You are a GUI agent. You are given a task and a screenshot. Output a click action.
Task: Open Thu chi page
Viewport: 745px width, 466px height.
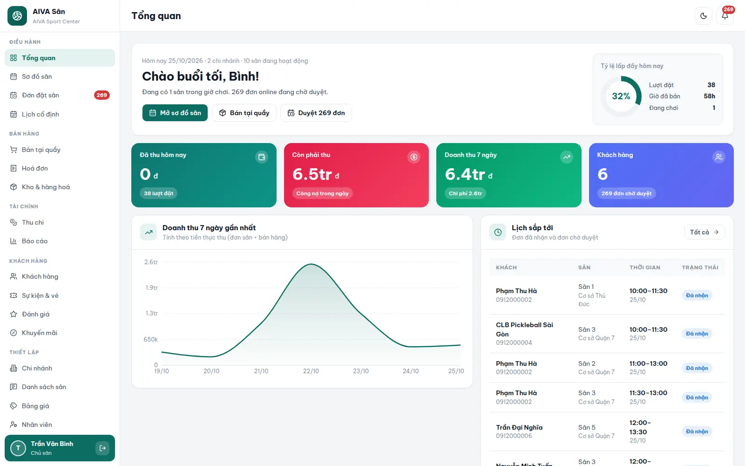click(60, 222)
